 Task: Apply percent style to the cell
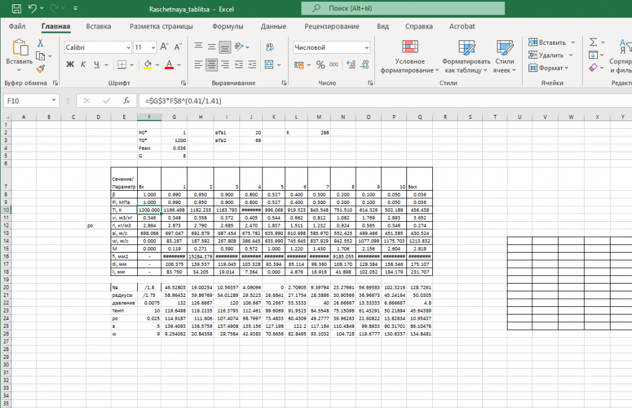[320, 64]
